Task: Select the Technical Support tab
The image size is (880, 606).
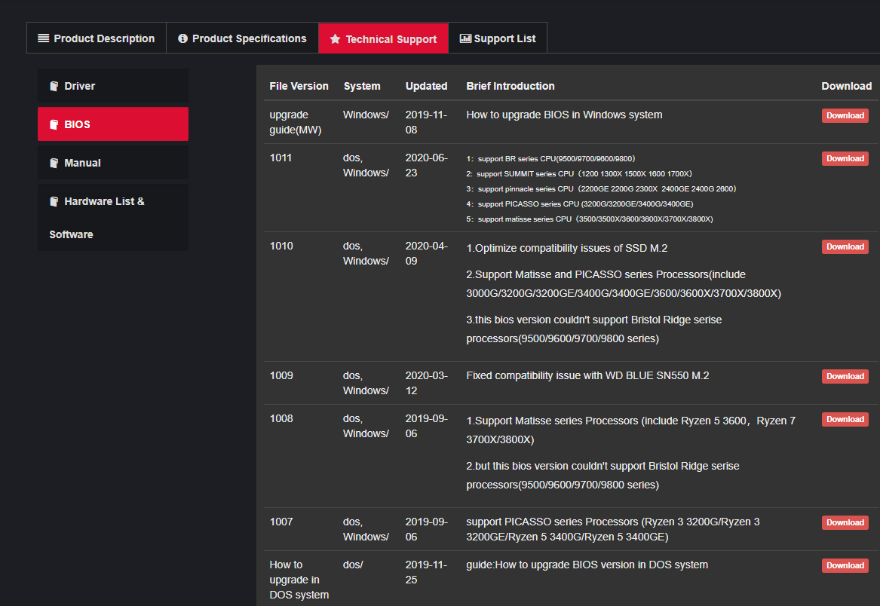Action: [x=383, y=38]
